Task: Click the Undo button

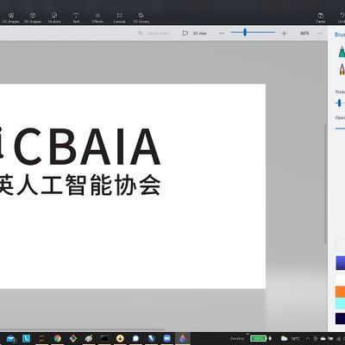Action: (x=342, y=18)
